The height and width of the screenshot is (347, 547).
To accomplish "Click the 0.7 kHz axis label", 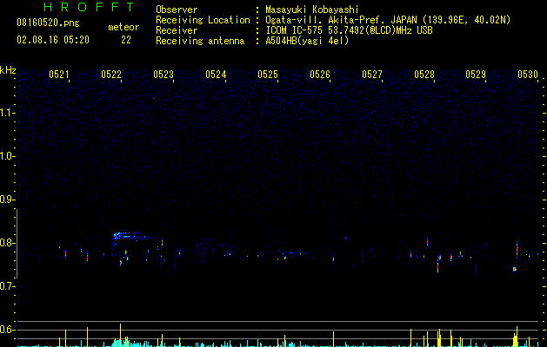I will tap(8, 286).
